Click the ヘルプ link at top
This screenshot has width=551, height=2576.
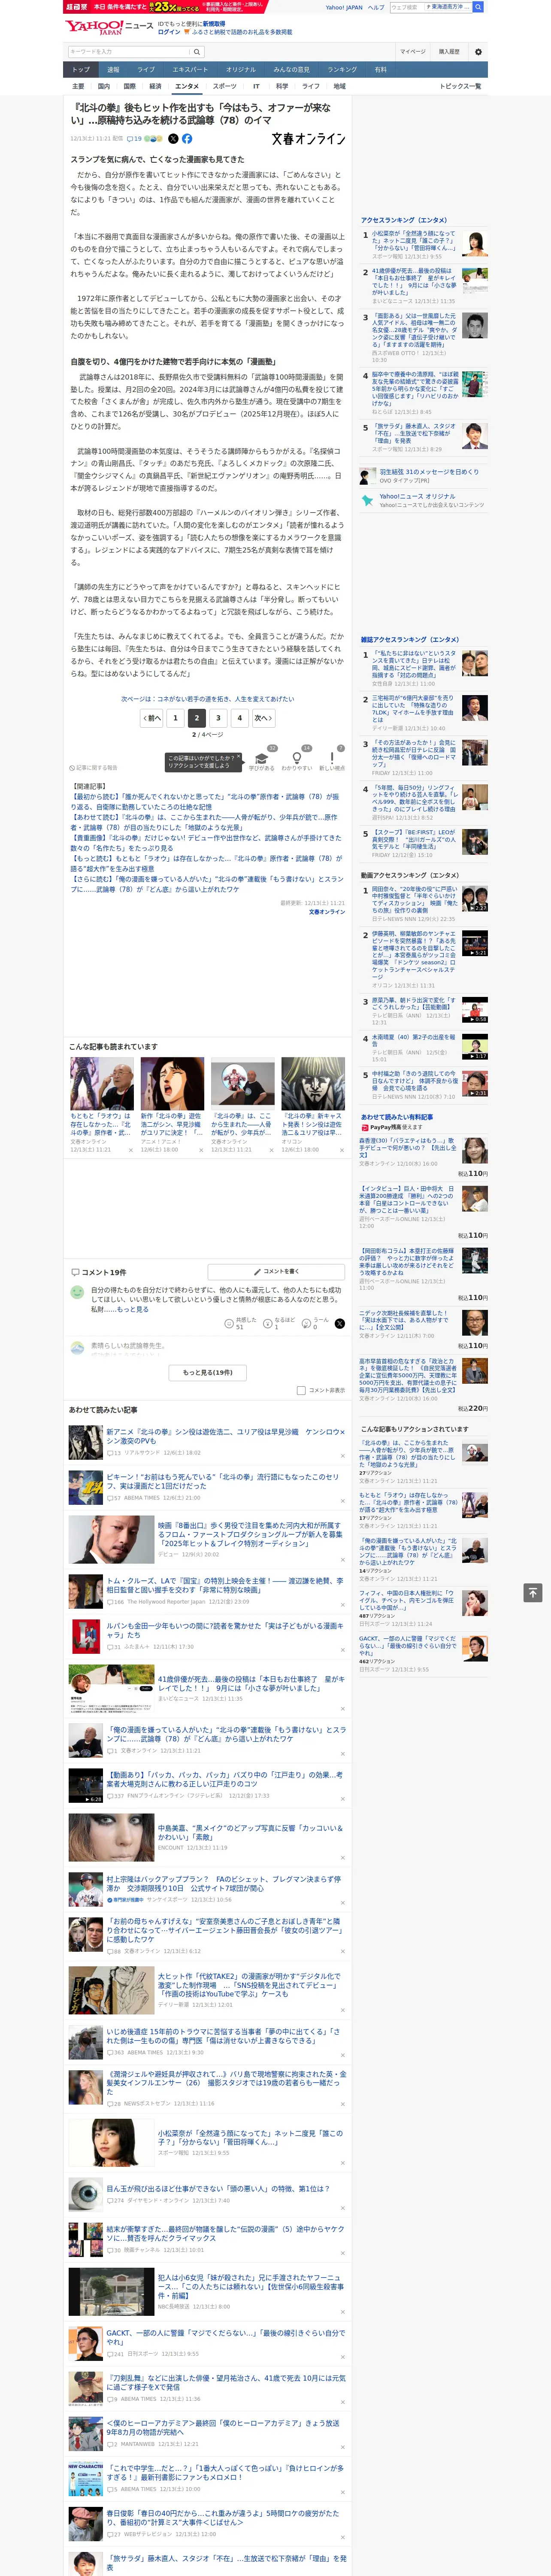[375, 7]
